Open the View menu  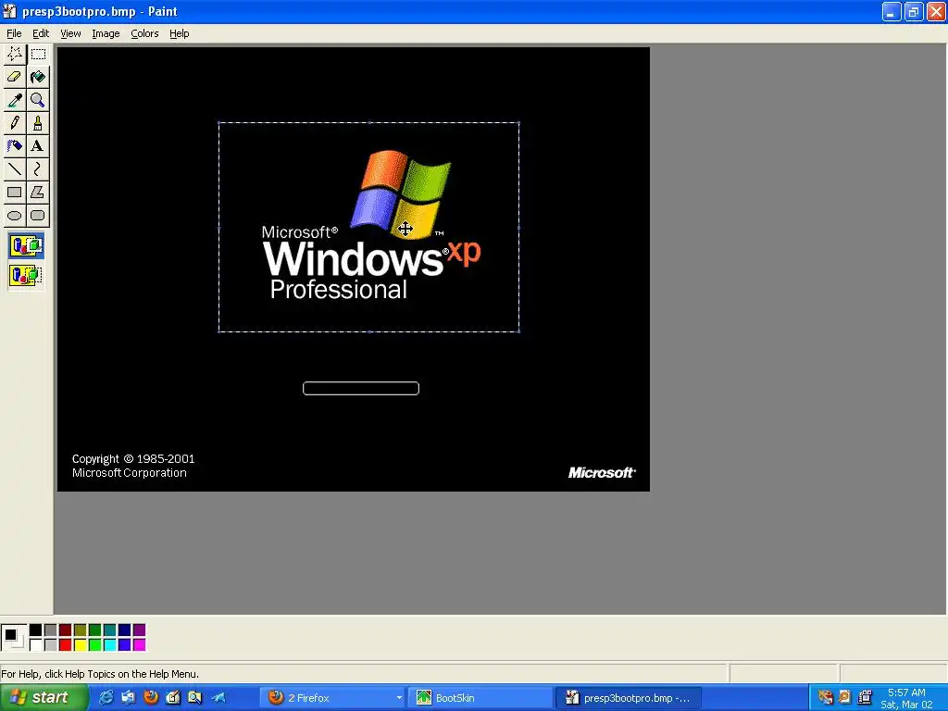[x=70, y=33]
